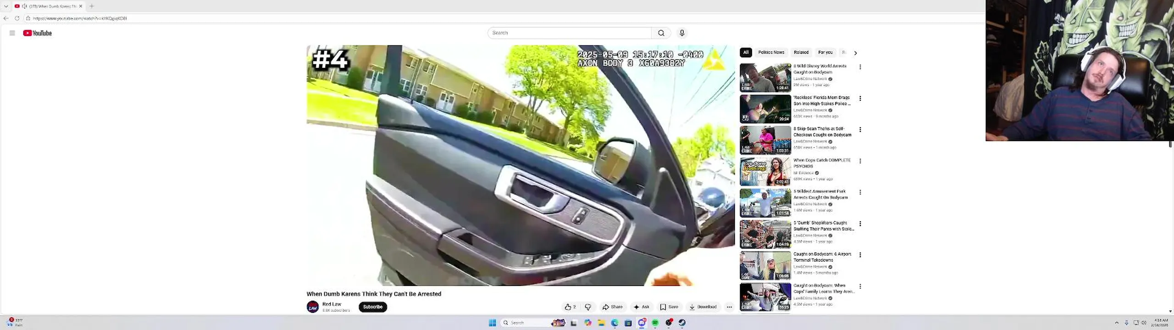This screenshot has height=330, width=1174.
Task: Open the Red Law channel avatar
Action: [x=313, y=307]
